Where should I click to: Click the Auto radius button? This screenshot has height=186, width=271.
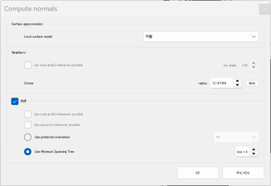tap(252, 83)
